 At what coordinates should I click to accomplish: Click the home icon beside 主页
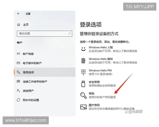click(x=19, y=25)
